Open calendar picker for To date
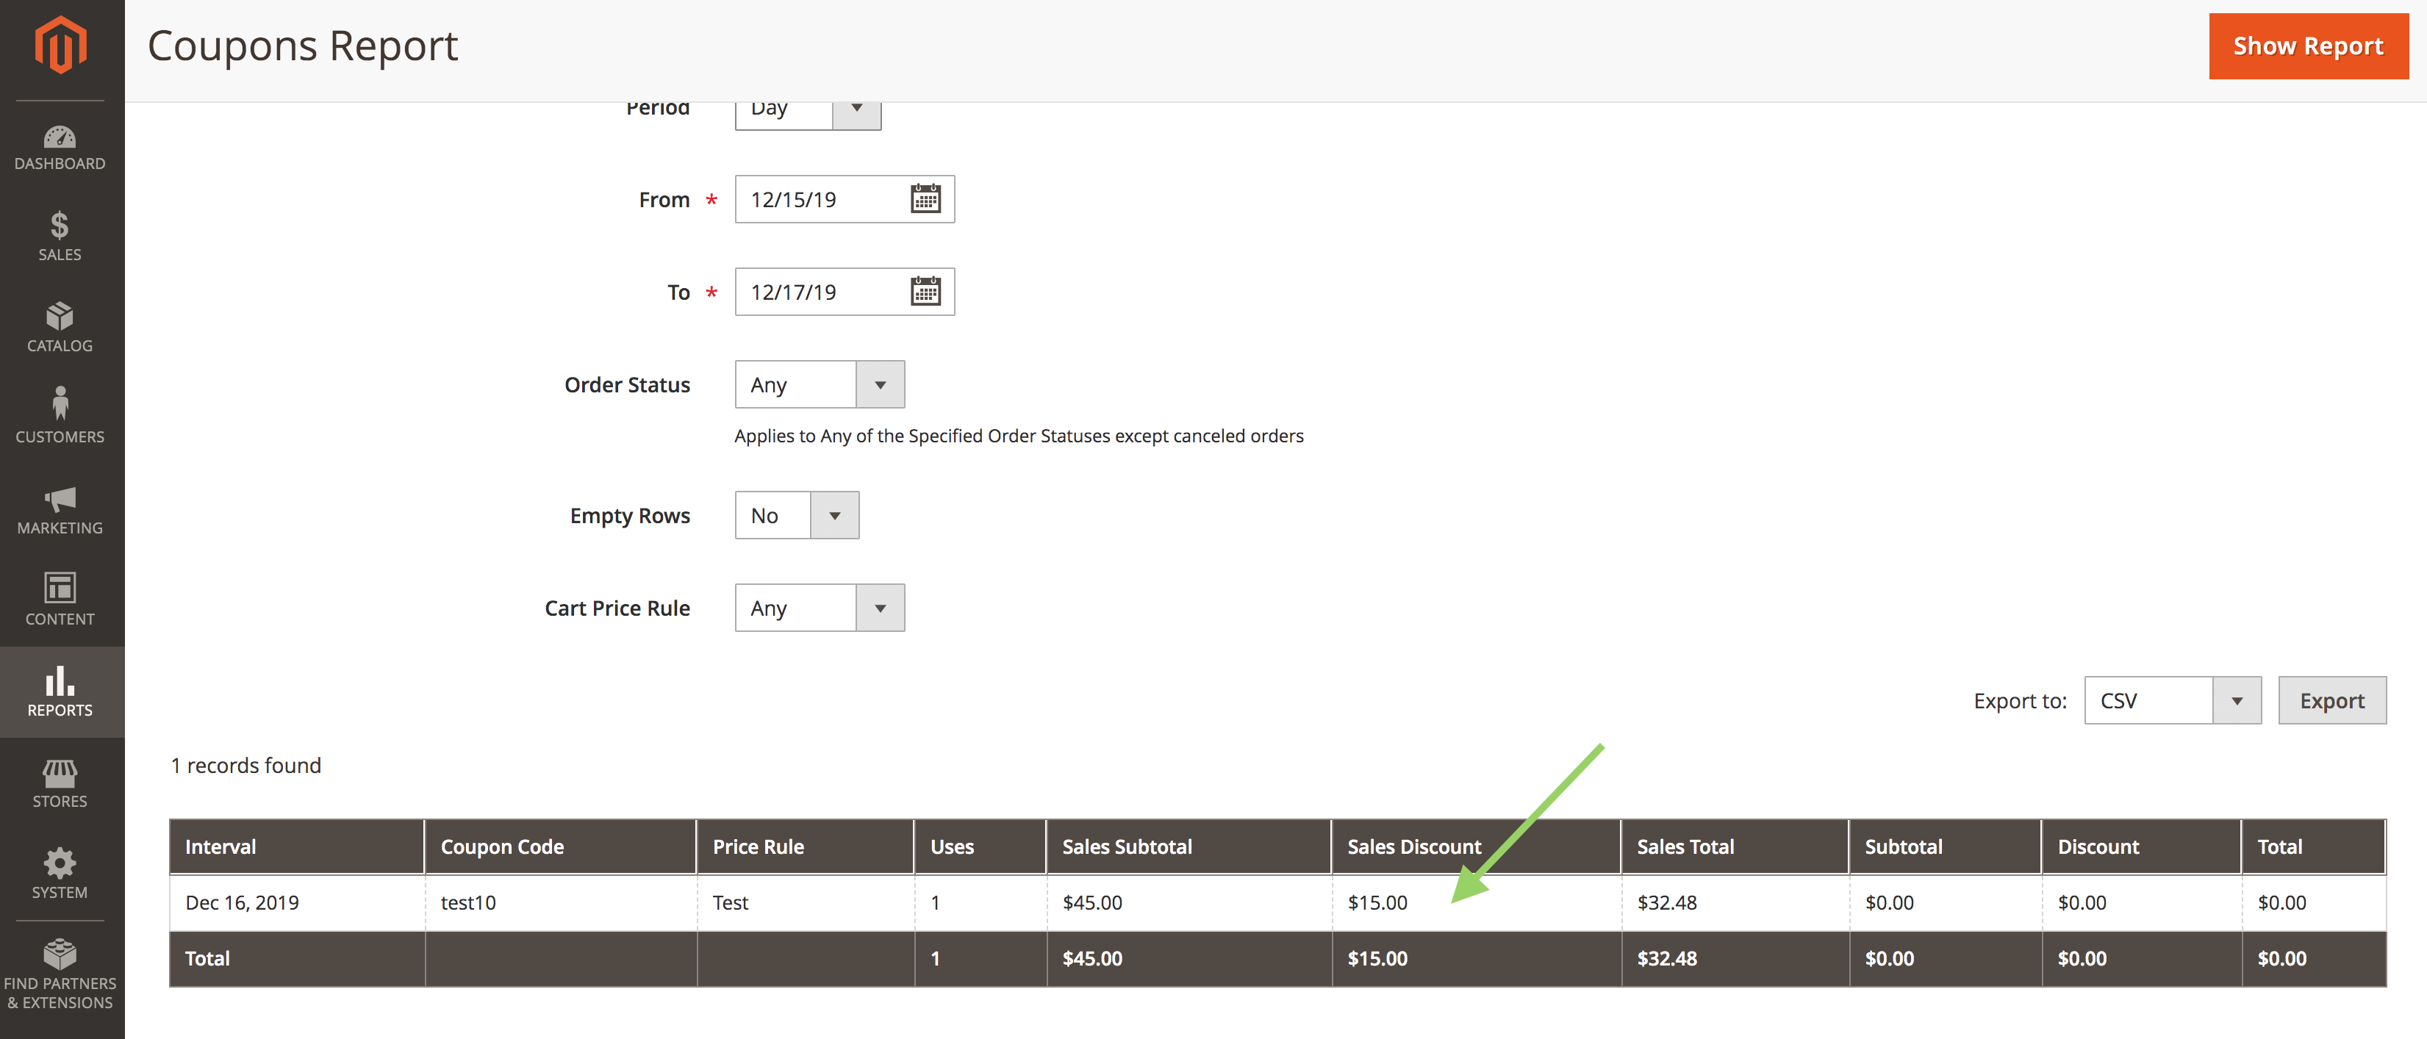This screenshot has height=1039, width=2427. point(925,291)
